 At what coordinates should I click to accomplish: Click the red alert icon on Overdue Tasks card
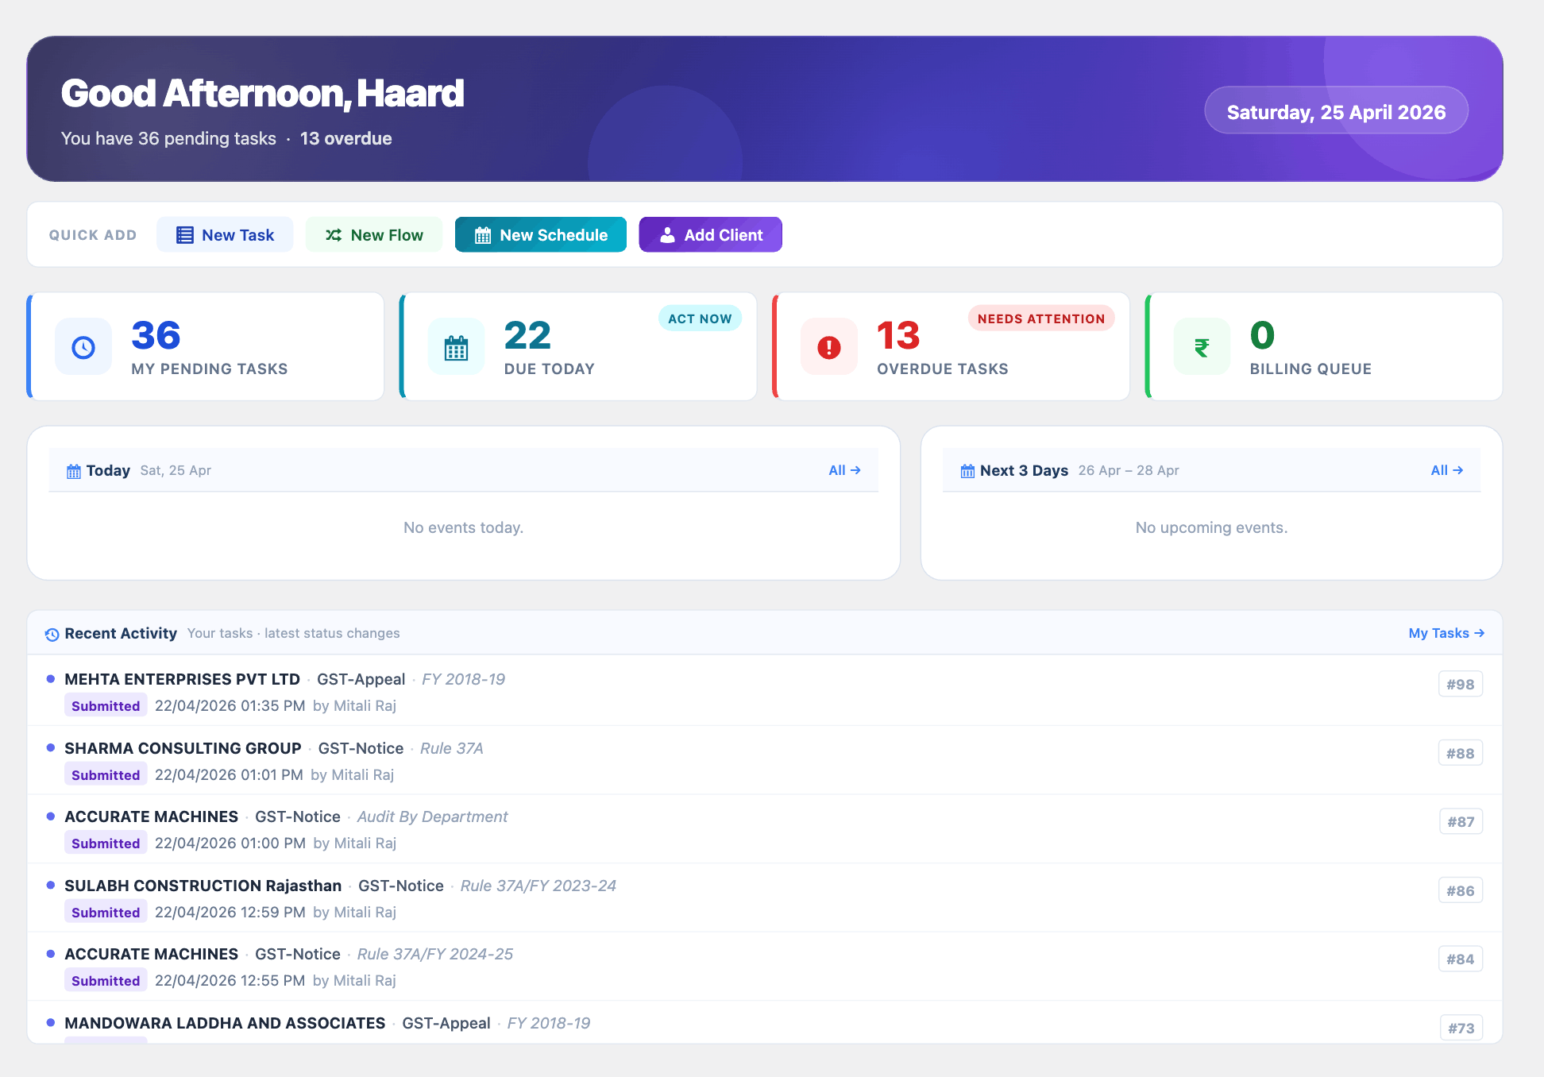pyautogui.click(x=829, y=347)
